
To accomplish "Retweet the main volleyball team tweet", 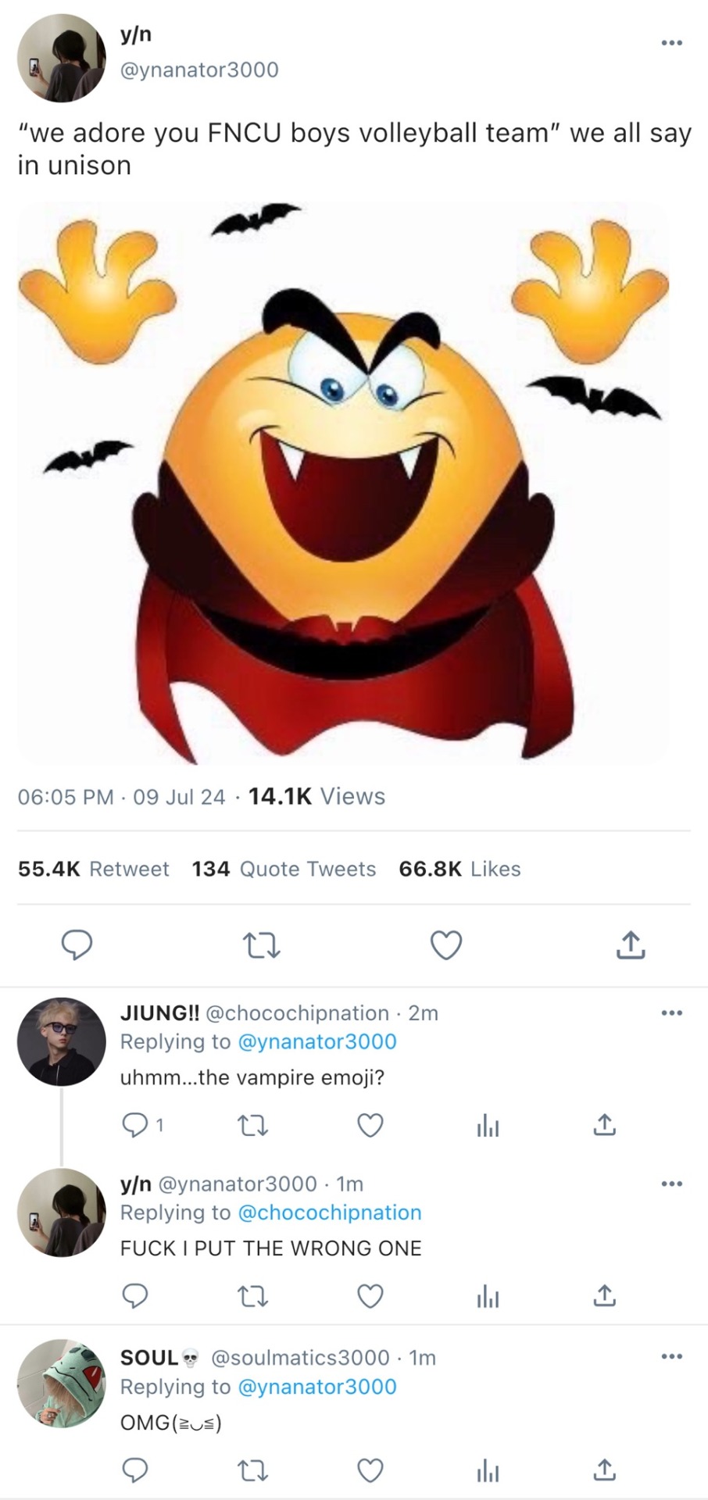I will [262, 945].
